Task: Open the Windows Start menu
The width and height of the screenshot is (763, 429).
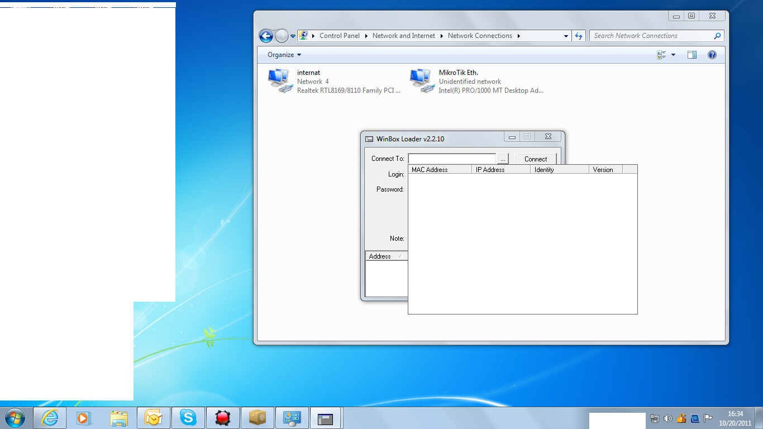Action: [x=15, y=417]
